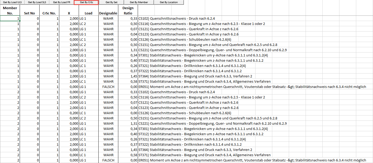
Task: Select the Load column header cell
Action: coord(88,10)
